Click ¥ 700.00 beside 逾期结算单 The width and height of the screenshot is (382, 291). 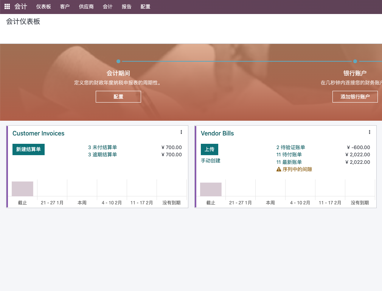(x=171, y=154)
